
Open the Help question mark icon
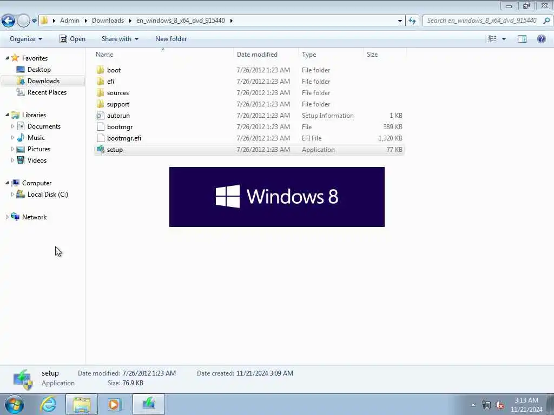click(541, 39)
